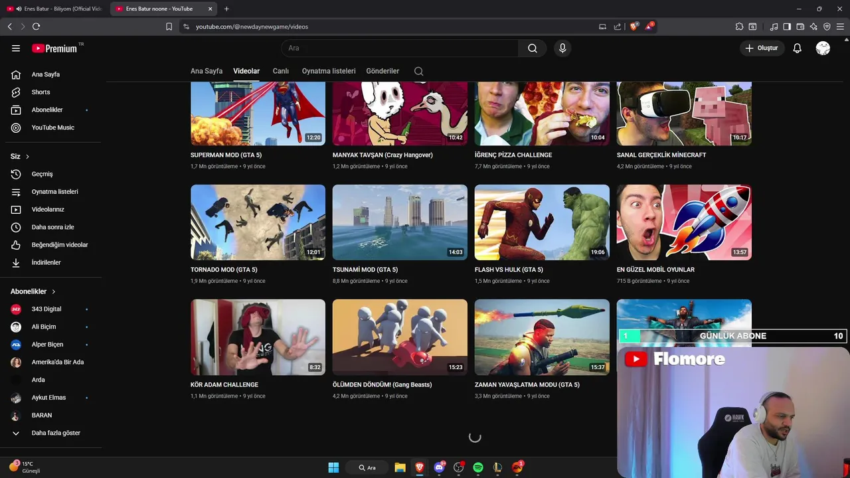
Task: Open TSUNAMİ MOD (GTA 5) thumbnail
Action: [x=400, y=222]
